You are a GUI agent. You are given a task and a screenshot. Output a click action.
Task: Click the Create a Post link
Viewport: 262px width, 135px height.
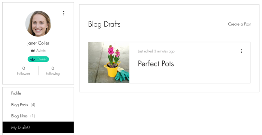239,24
